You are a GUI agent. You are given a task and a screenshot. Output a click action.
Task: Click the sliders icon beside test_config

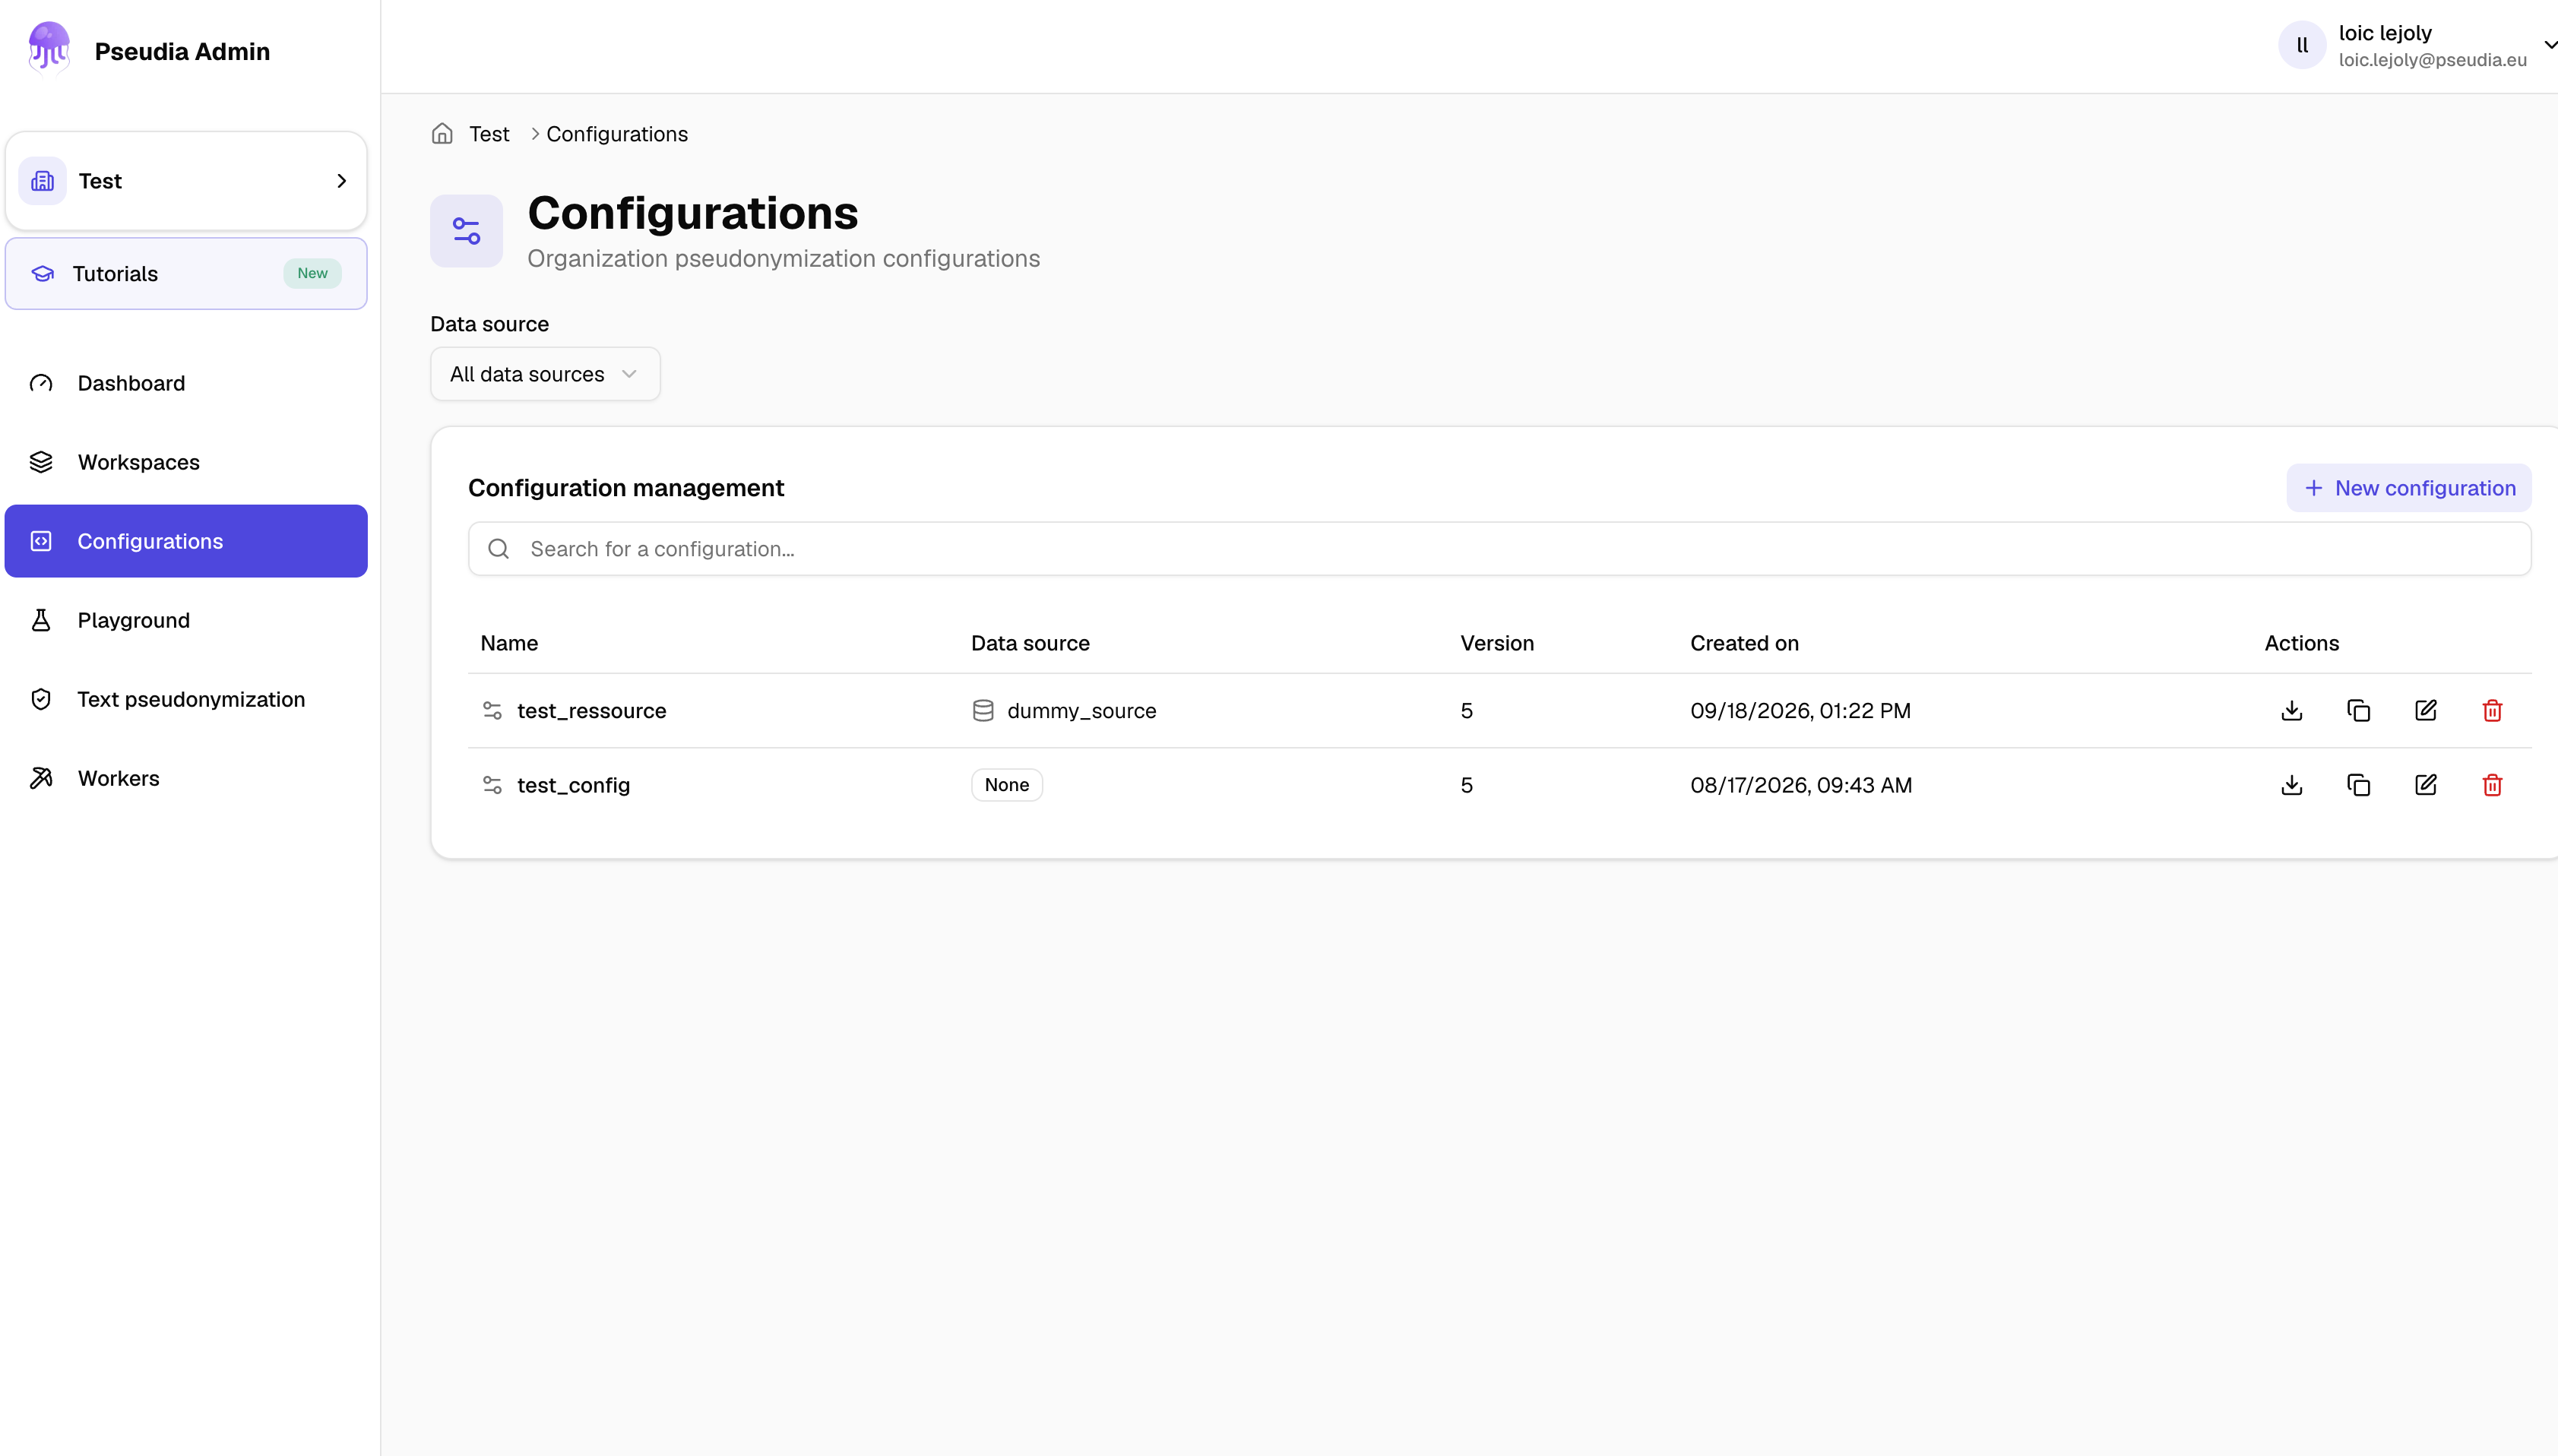pos(492,785)
